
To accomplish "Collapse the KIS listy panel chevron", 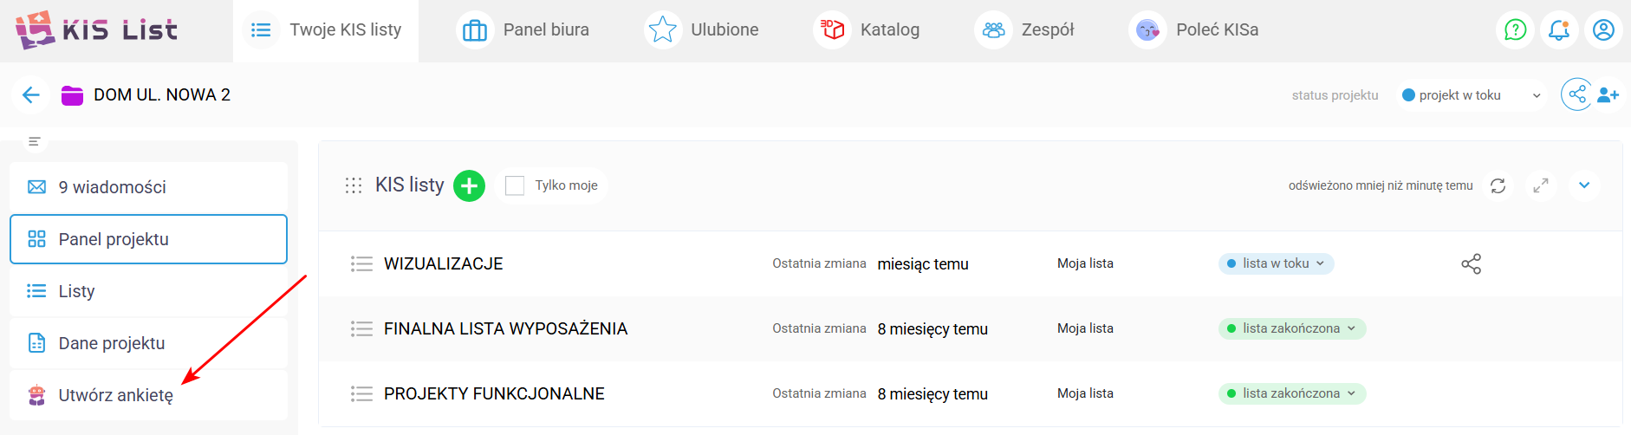I will [1584, 185].
